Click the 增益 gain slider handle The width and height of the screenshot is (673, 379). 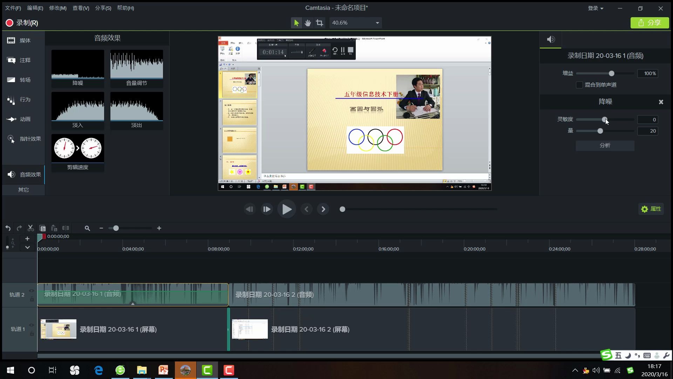point(611,73)
